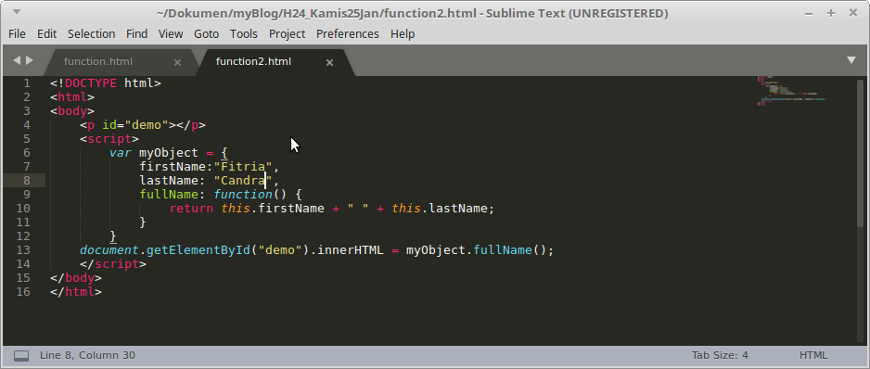Screen dimensions: 870x369
Task: Click innerHTML on line 13
Action: 350,249
